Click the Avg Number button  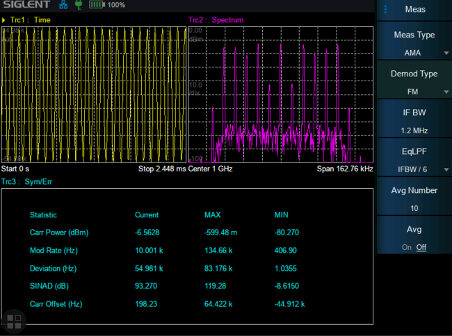pyautogui.click(x=414, y=198)
